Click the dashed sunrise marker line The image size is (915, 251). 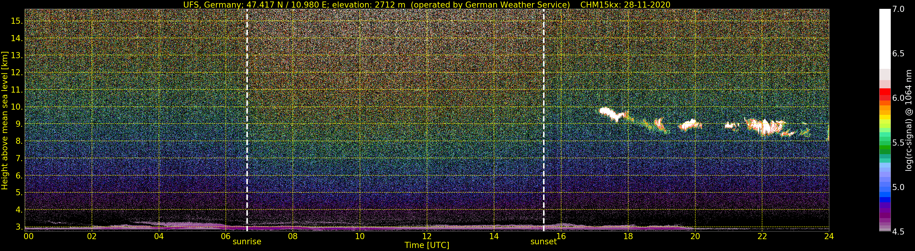[x=247, y=120]
